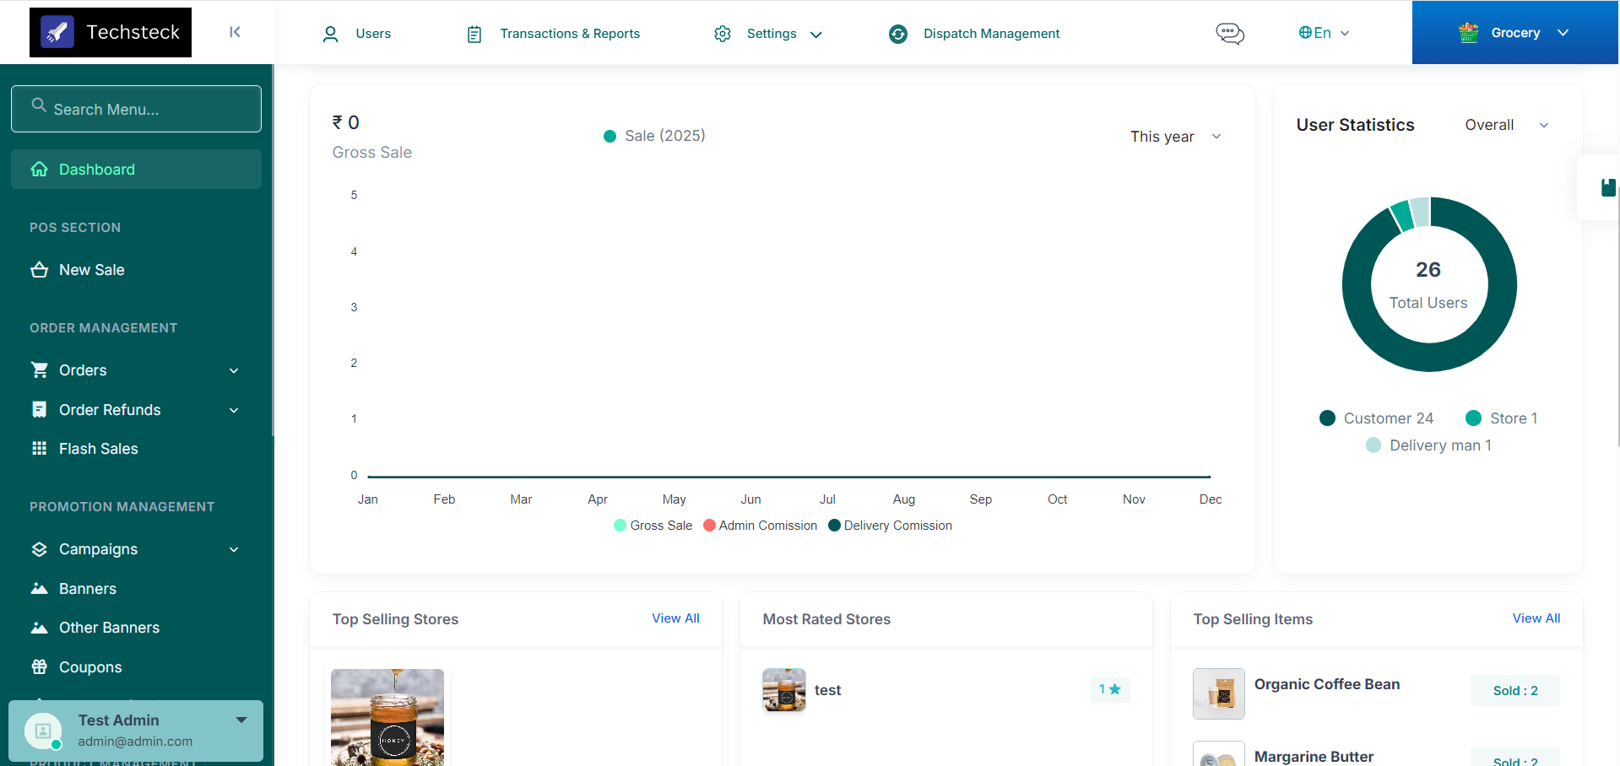Click the Techsteck rocket logo
Screen dimensions: 1620x766
click(x=57, y=32)
